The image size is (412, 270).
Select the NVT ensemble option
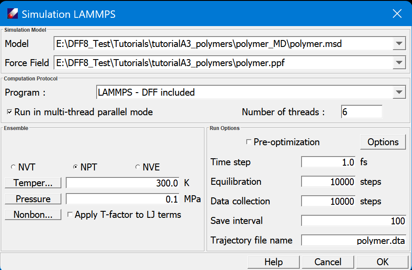13,167
